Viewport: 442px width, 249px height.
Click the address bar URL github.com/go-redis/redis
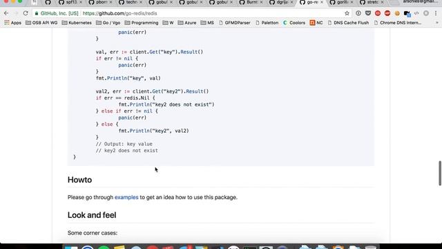119,13
